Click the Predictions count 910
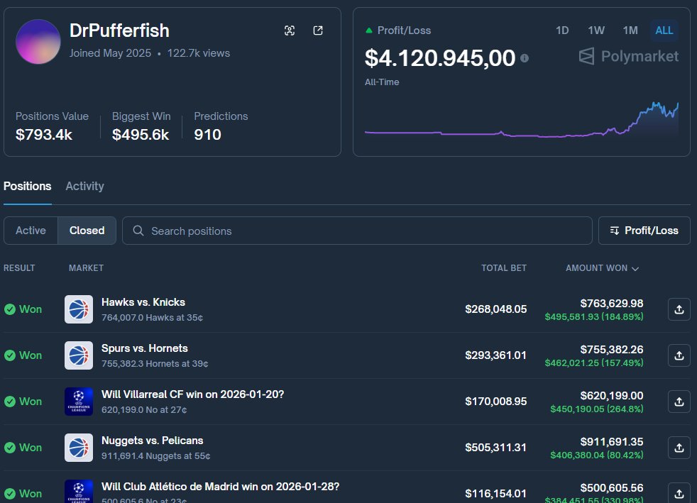This screenshot has width=697, height=503. pos(207,135)
